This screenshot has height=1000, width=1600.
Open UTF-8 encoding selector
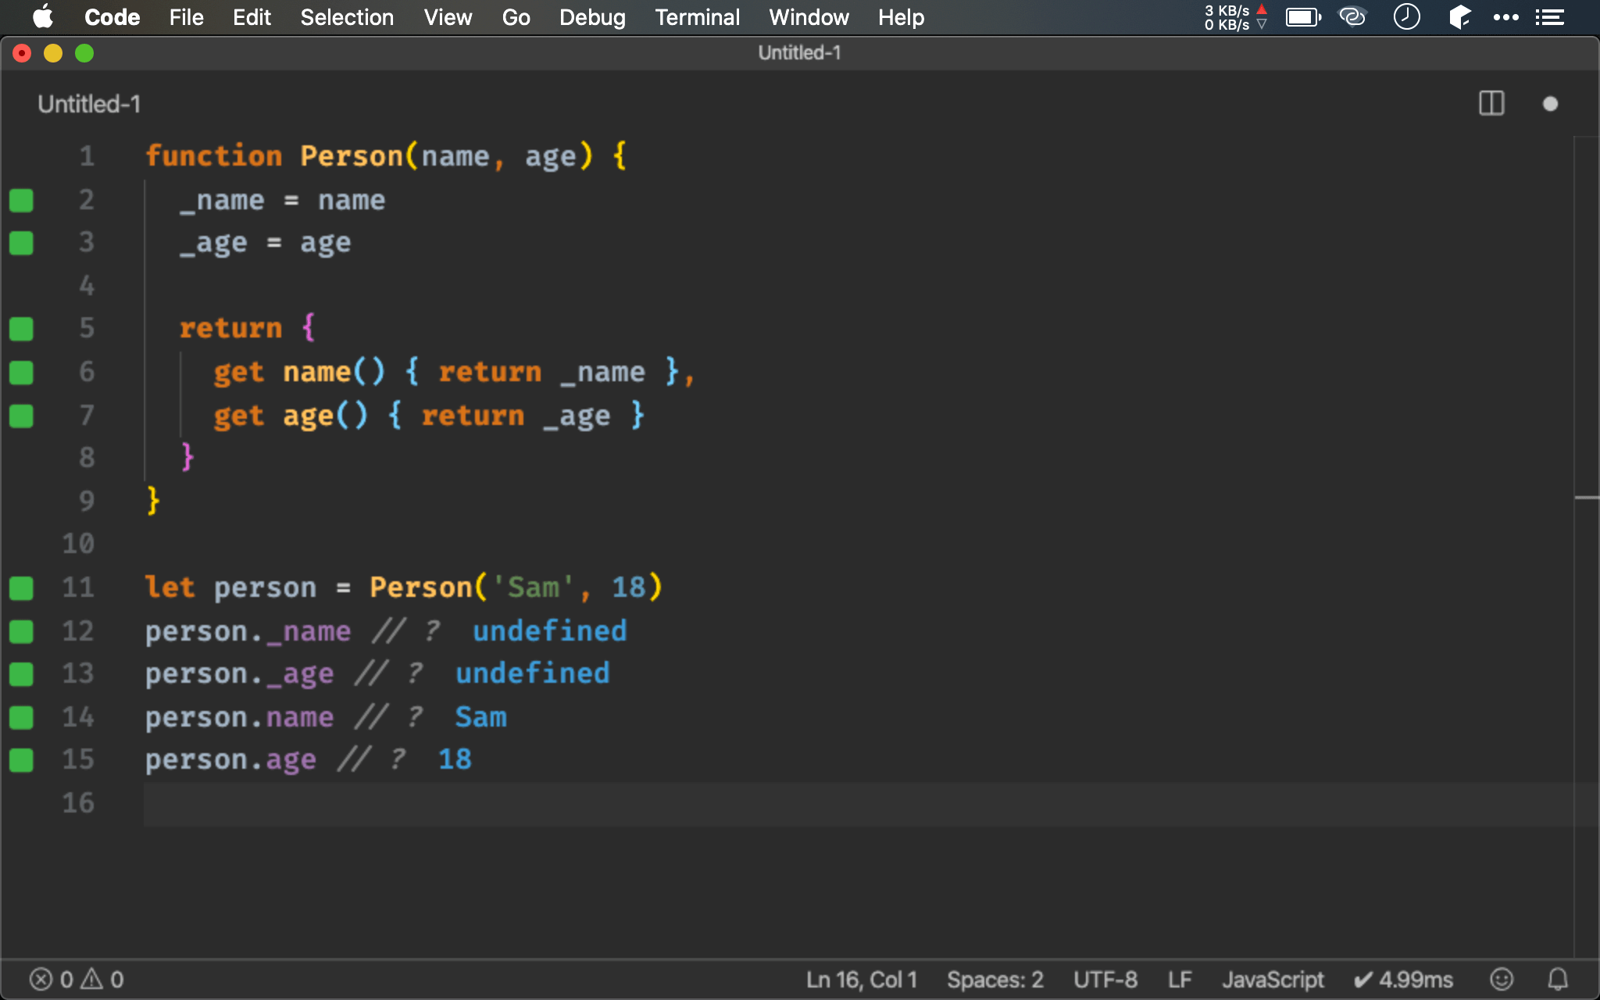[1105, 979]
